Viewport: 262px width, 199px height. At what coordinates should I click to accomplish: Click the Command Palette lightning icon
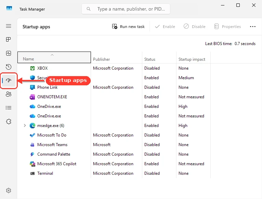(x=32, y=154)
